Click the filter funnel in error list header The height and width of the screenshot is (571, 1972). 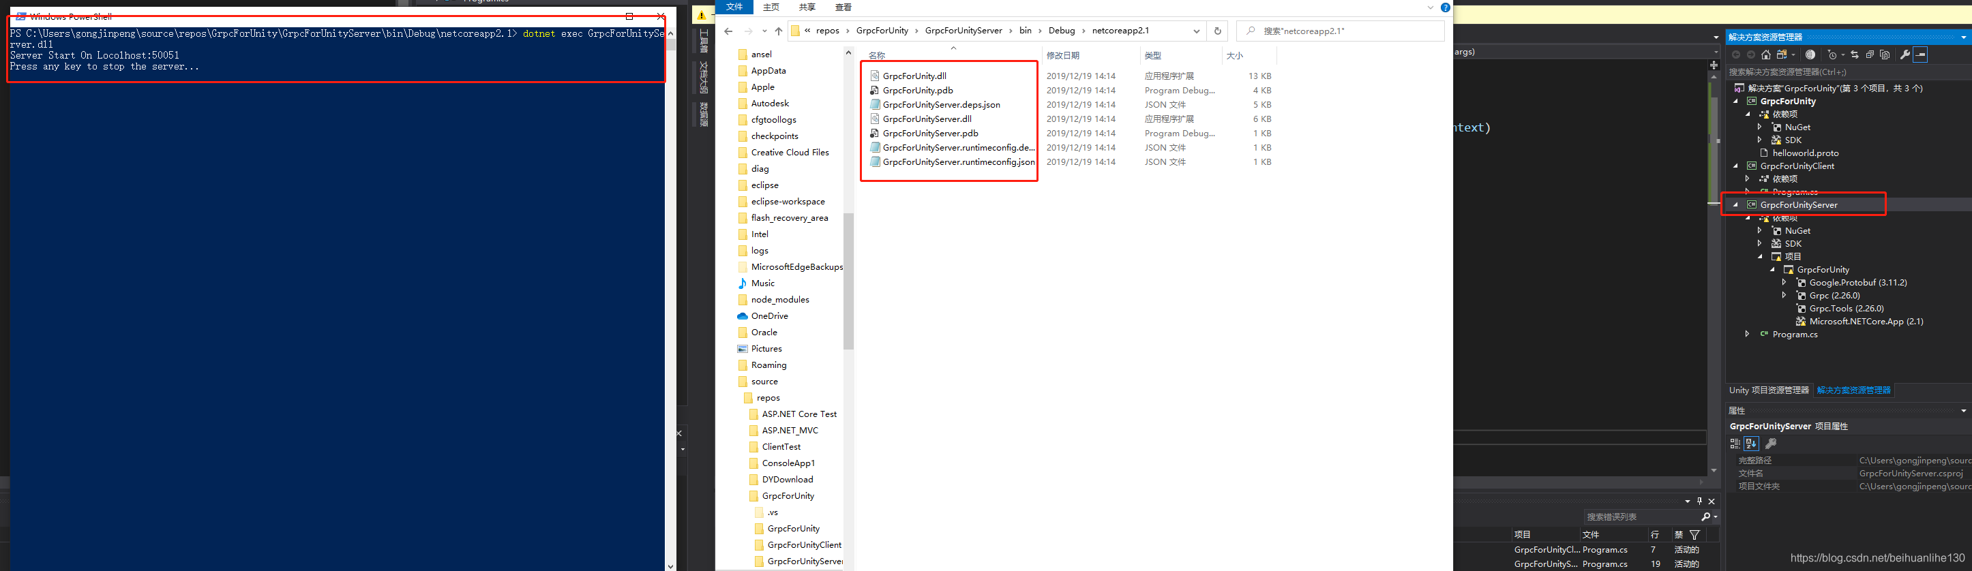(x=1695, y=536)
